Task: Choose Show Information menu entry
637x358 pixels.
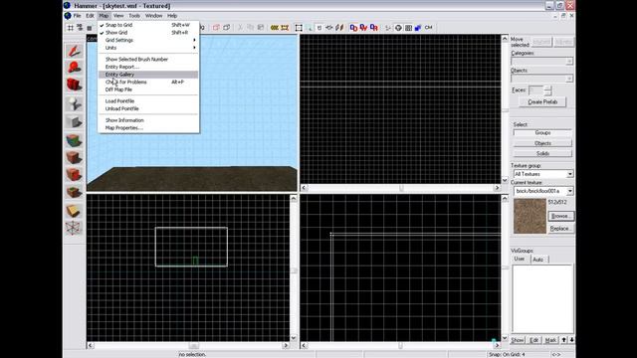Action: pyautogui.click(x=148, y=120)
